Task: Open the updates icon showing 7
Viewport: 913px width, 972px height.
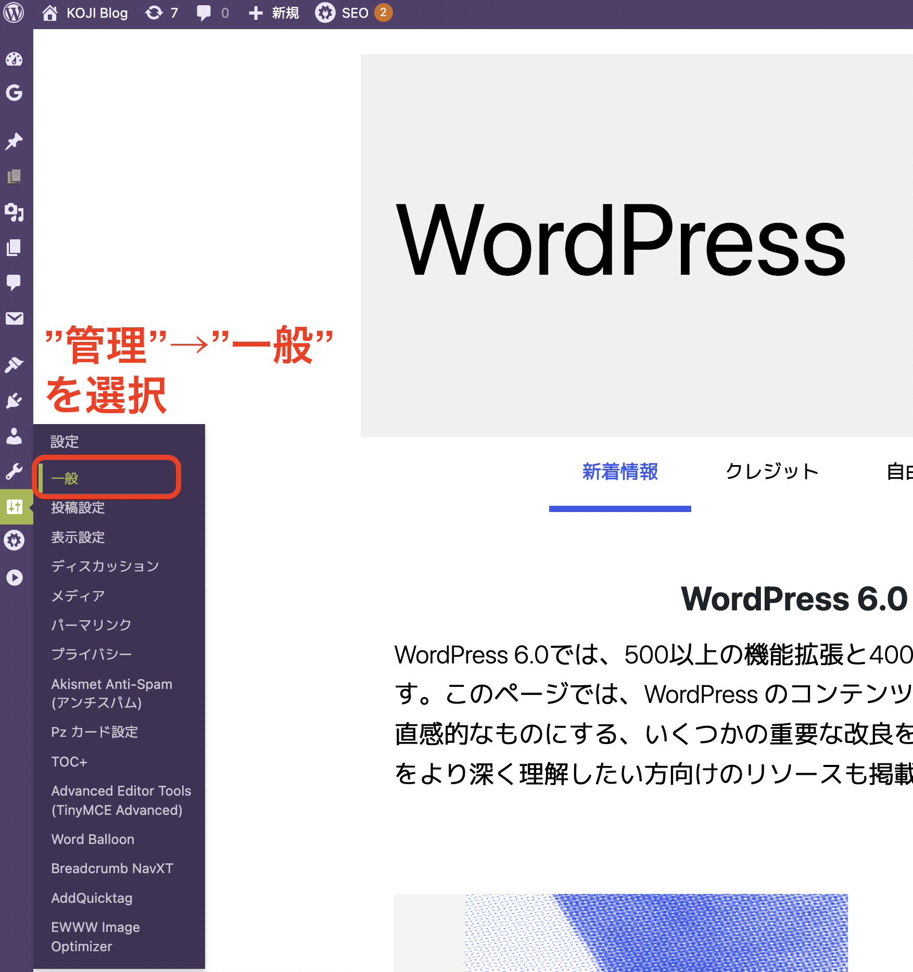Action: 154,13
